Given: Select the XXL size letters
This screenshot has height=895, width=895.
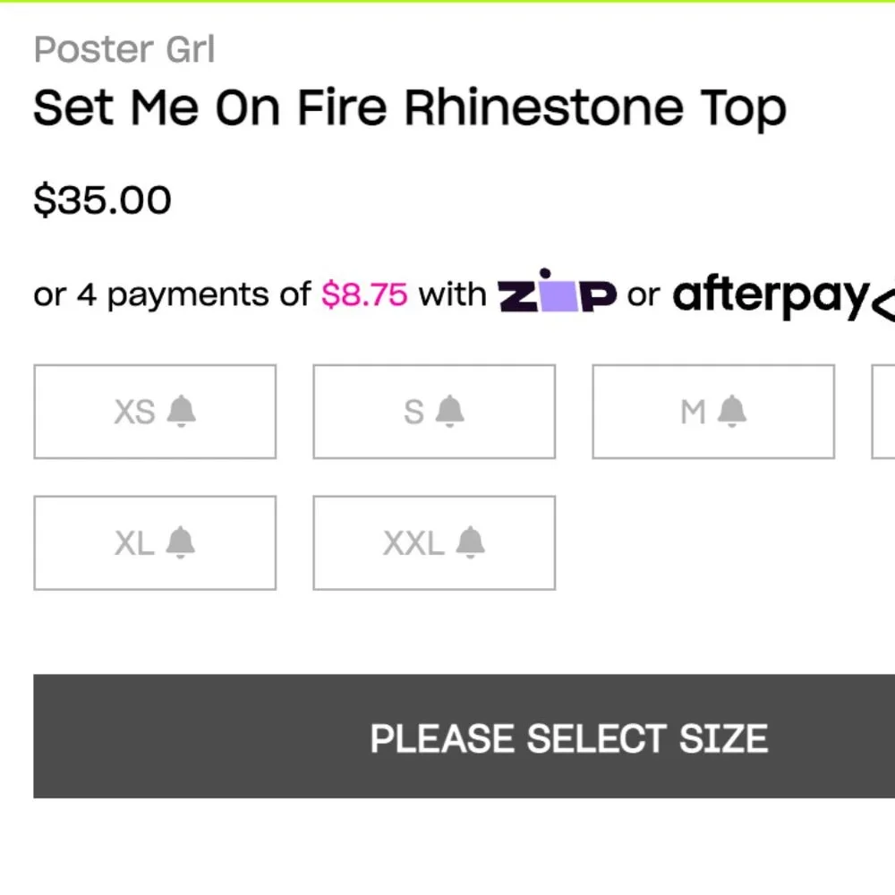Looking at the screenshot, I should coord(413,543).
